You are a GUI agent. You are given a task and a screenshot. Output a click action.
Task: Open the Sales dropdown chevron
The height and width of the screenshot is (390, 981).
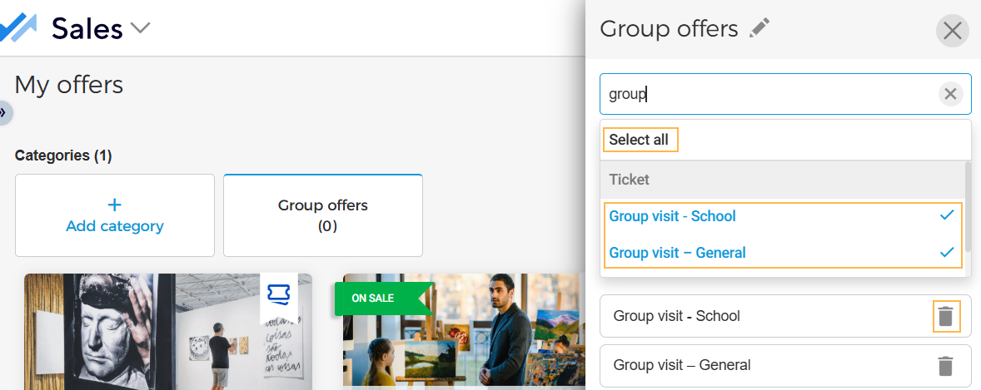point(140,28)
